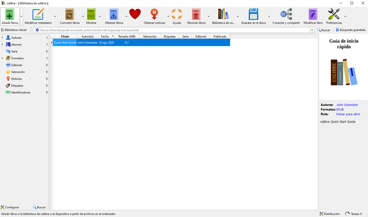Click the Eliminar libros trash icon

pos(196,15)
